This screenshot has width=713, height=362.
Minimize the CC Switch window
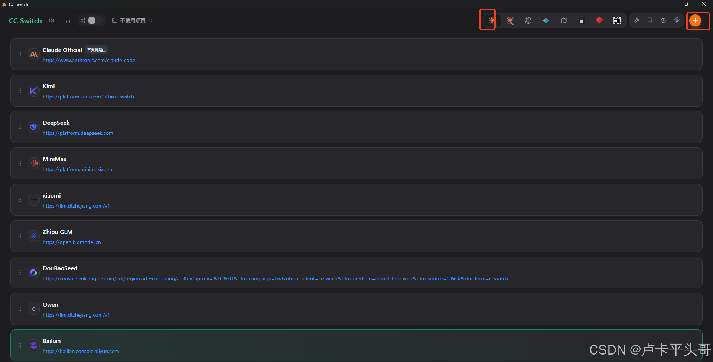tap(670, 4)
